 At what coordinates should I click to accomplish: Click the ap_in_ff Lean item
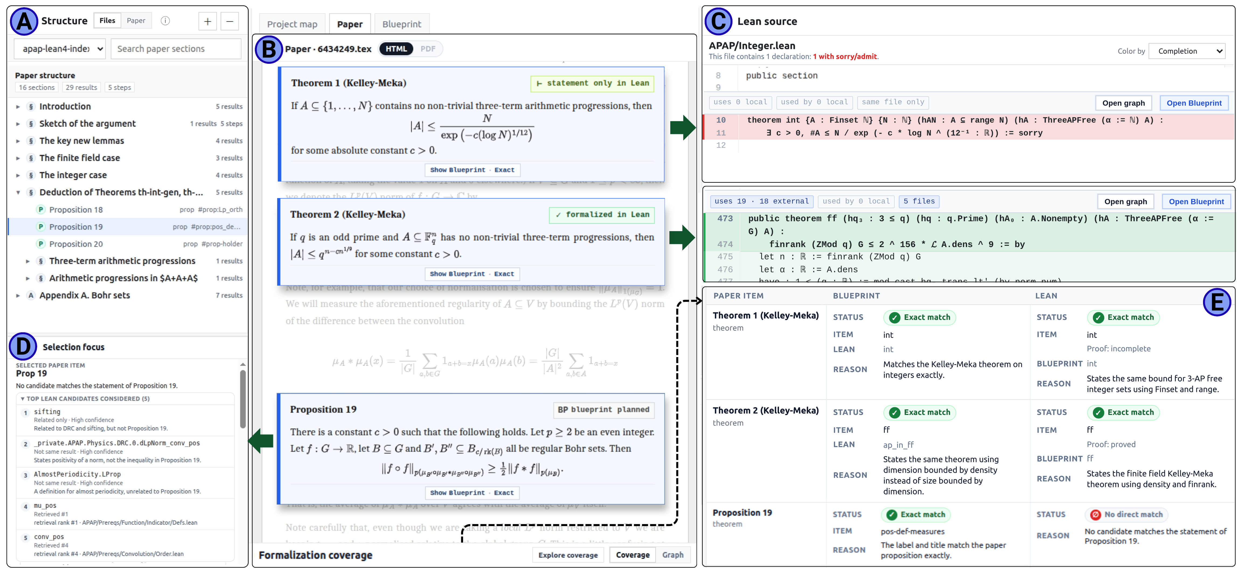click(898, 445)
